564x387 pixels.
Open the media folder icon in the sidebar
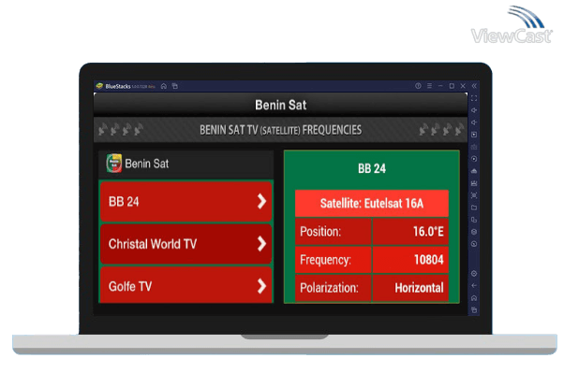tap(474, 208)
